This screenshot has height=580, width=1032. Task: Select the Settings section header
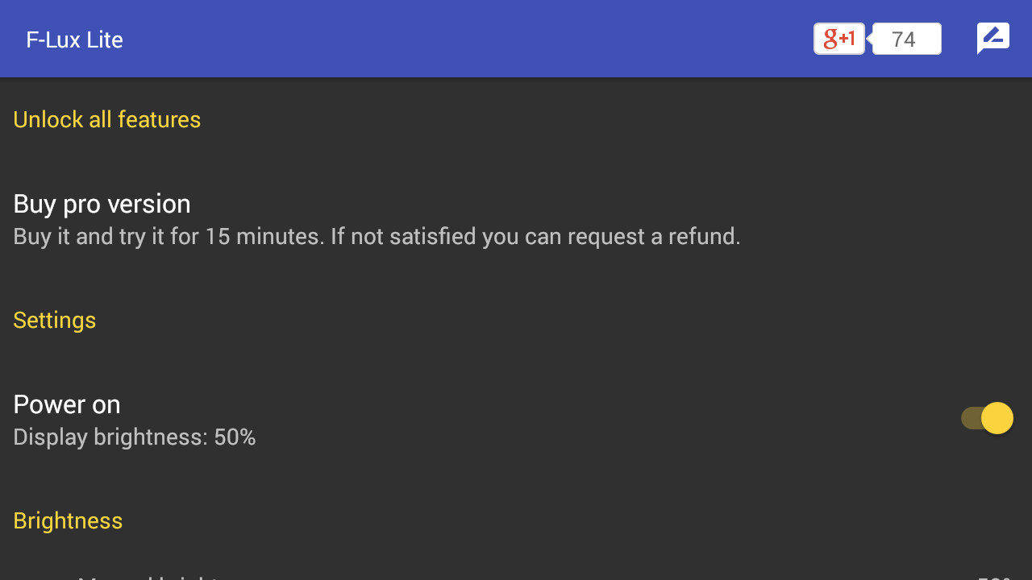[x=55, y=320]
